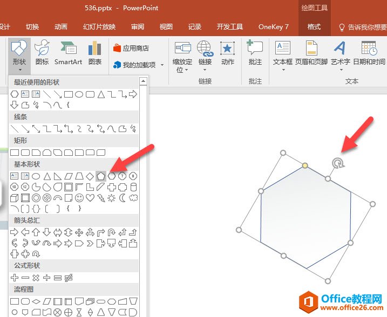Select trapezoid shape in 基本形状
This screenshot has height=317, width=387.
pyautogui.click(x=79, y=176)
